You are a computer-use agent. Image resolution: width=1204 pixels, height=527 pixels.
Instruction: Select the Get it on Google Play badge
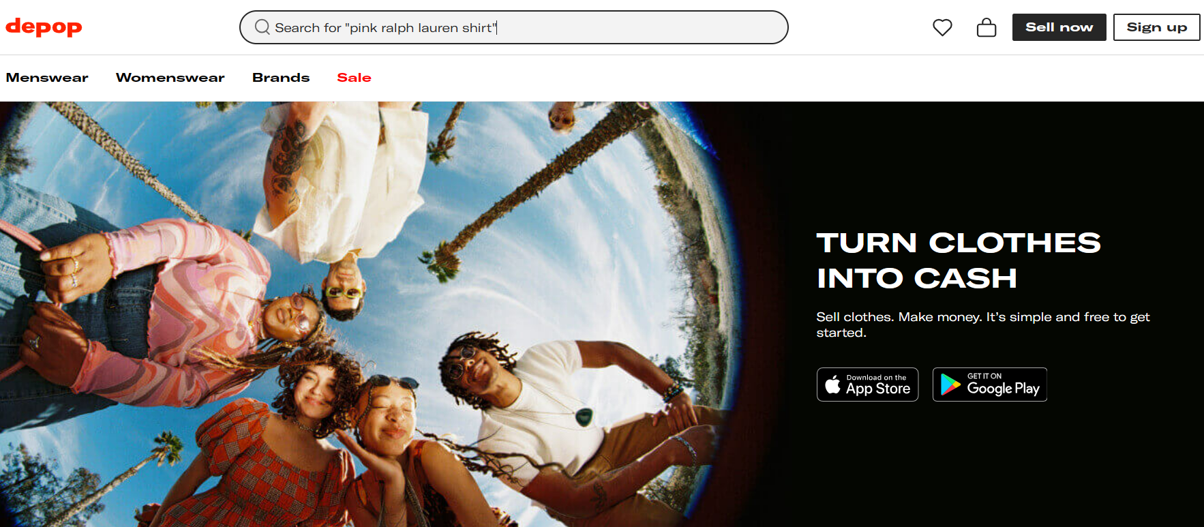coord(989,385)
